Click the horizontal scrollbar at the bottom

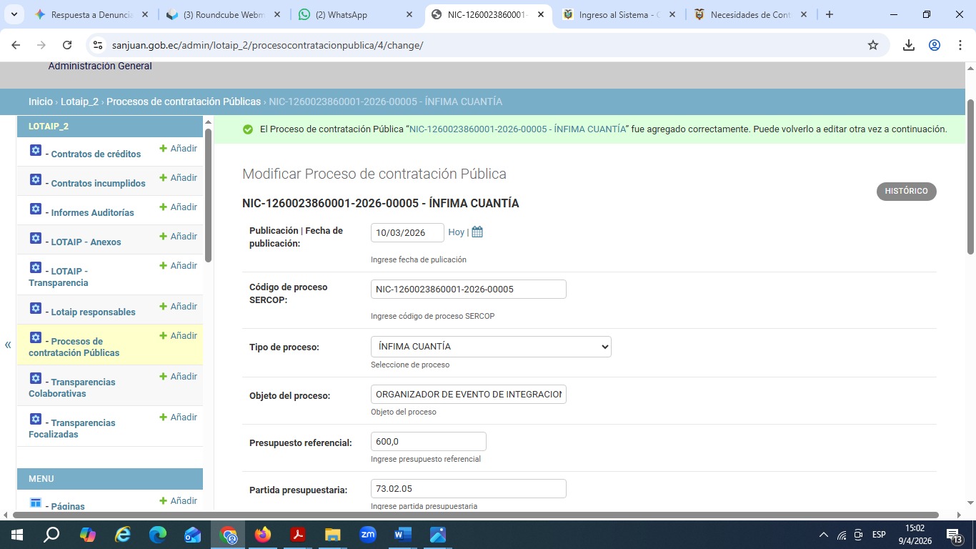click(475, 515)
